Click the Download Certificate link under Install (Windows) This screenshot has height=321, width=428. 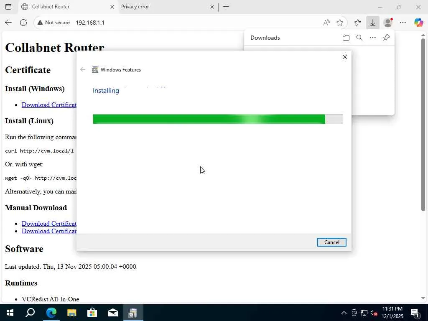49,105
